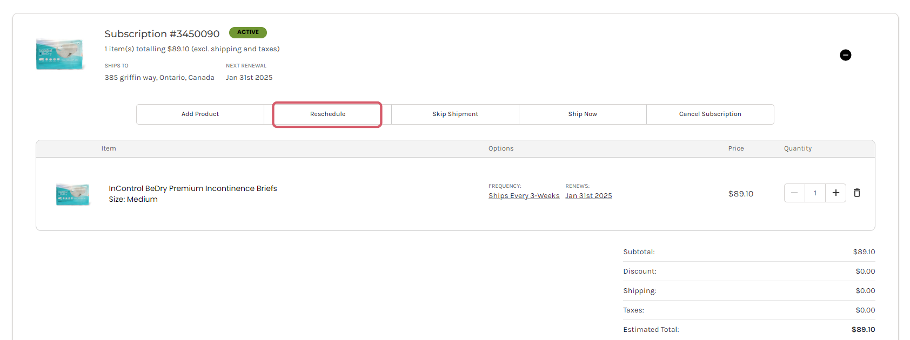Screen dimensions: 910x340
Task: Delete item using the trash can icon
Action: [857, 193]
